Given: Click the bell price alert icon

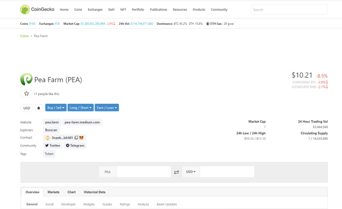Looking at the screenshot, I should (39, 108).
